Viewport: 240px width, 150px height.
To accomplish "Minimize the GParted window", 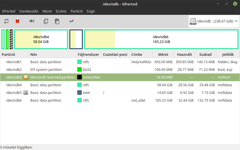I will [218, 4].
